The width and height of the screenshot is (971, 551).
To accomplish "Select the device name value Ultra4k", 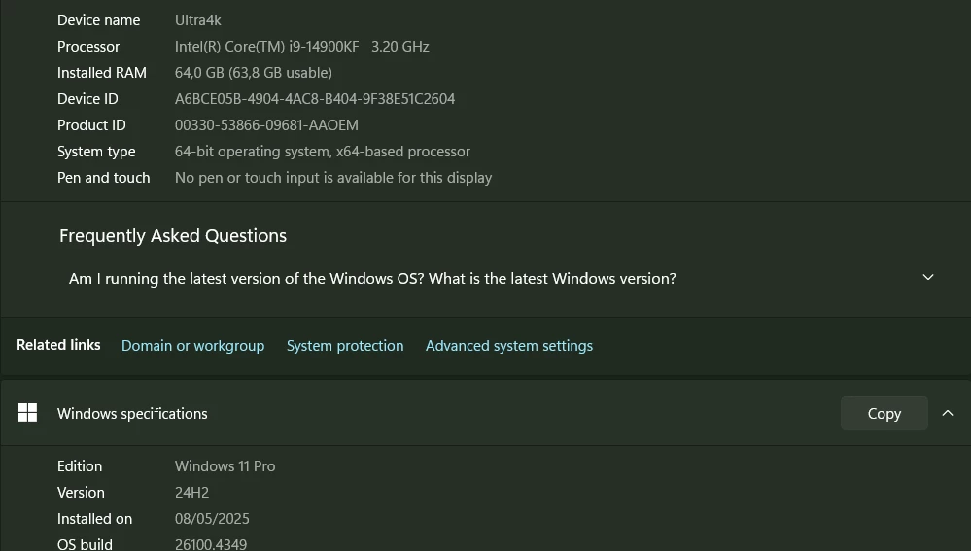I will tap(198, 20).
